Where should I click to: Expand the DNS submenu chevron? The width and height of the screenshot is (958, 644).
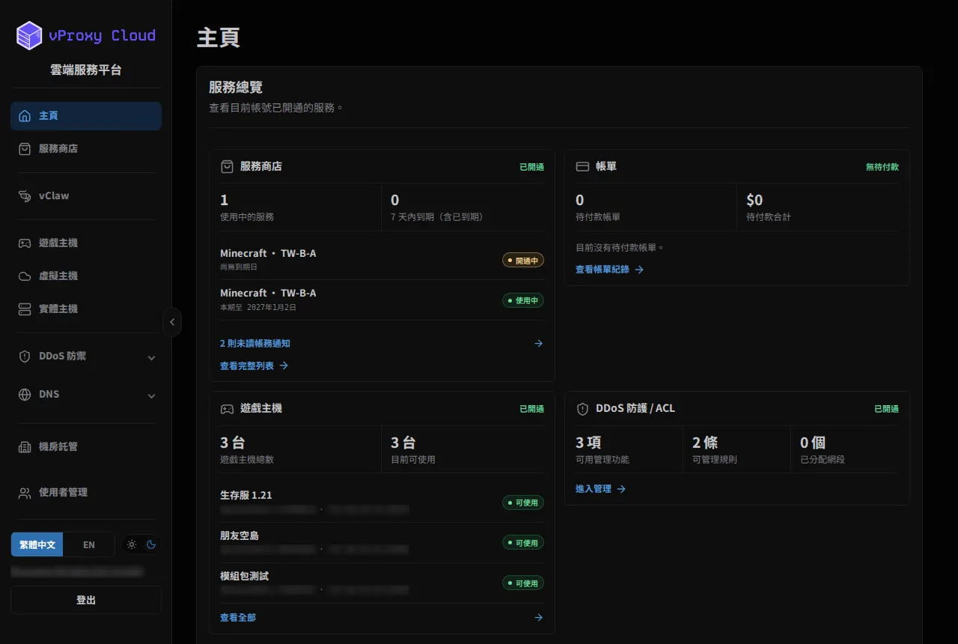(x=151, y=396)
